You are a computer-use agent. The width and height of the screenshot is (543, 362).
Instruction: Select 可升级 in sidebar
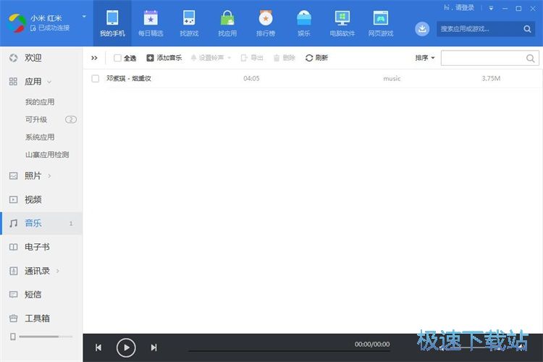point(36,119)
